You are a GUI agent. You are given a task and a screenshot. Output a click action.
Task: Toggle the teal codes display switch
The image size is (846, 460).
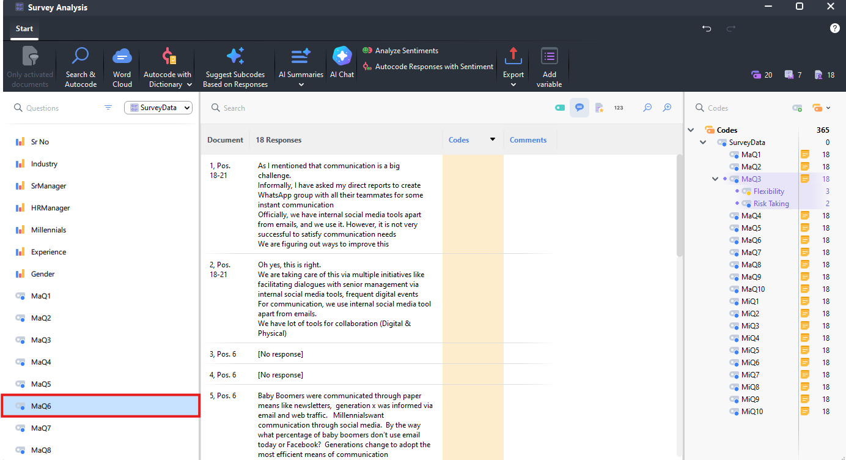(560, 108)
